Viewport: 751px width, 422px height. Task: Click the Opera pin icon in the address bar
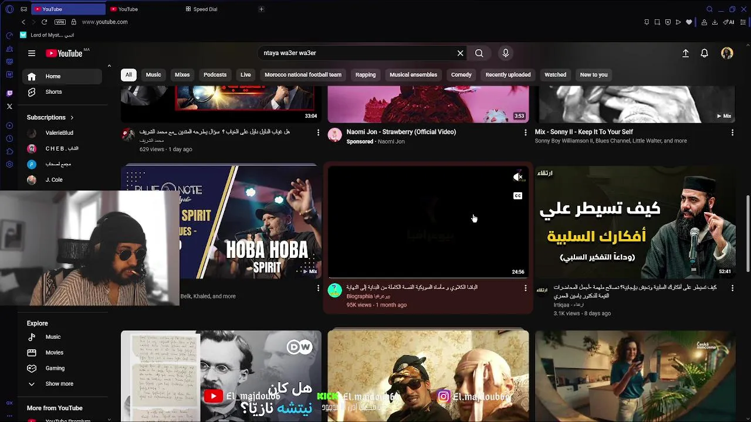coord(647,22)
